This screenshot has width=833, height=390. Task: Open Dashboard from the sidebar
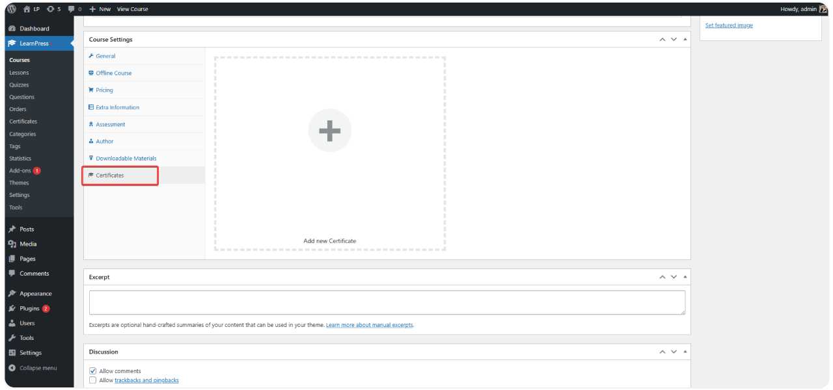tap(34, 29)
